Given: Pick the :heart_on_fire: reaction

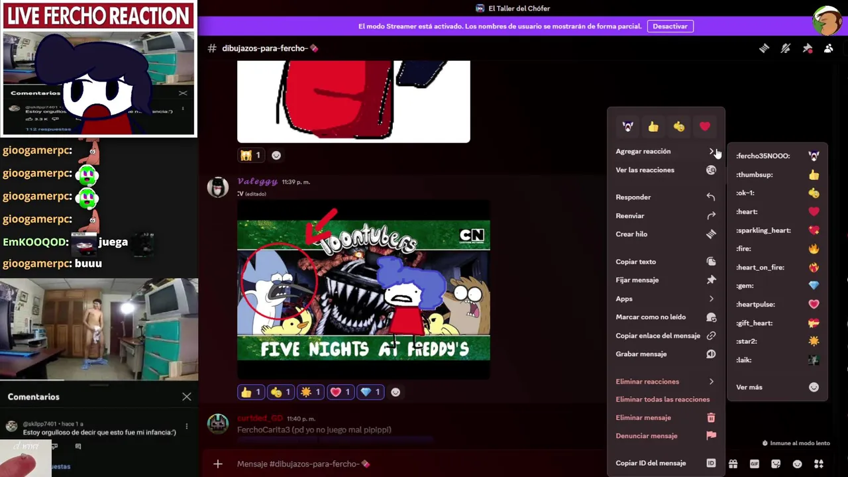Looking at the screenshot, I should pyautogui.click(x=777, y=267).
